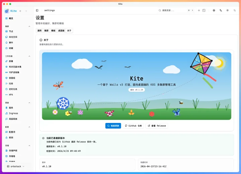The height and width of the screenshot is (174, 241).
Task: Click the 当前已是最新版本 status heading
Action: pos(56,138)
